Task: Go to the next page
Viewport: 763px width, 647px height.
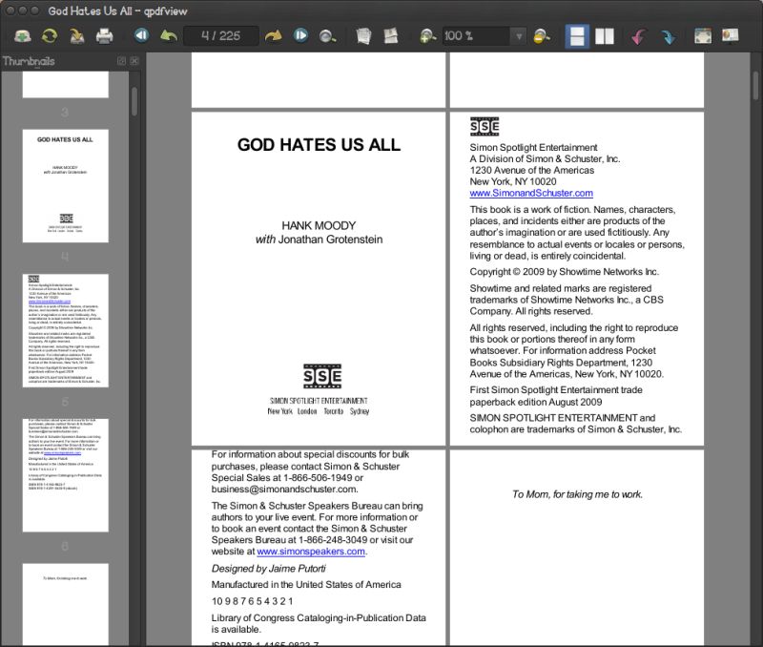Action: point(300,36)
